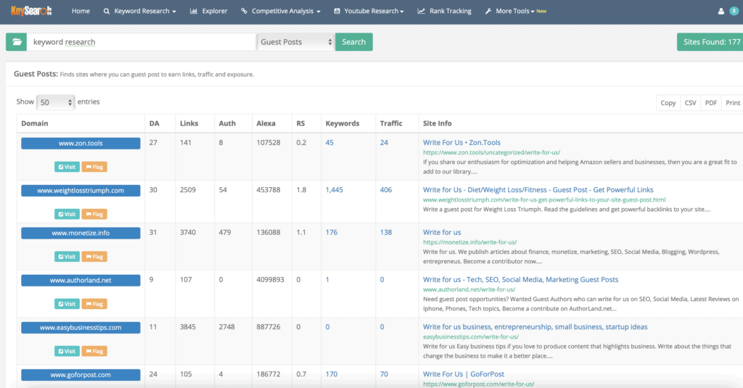This screenshot has height=388, width=743.
Task: Export results as PDF
Action: click(711, 103)
